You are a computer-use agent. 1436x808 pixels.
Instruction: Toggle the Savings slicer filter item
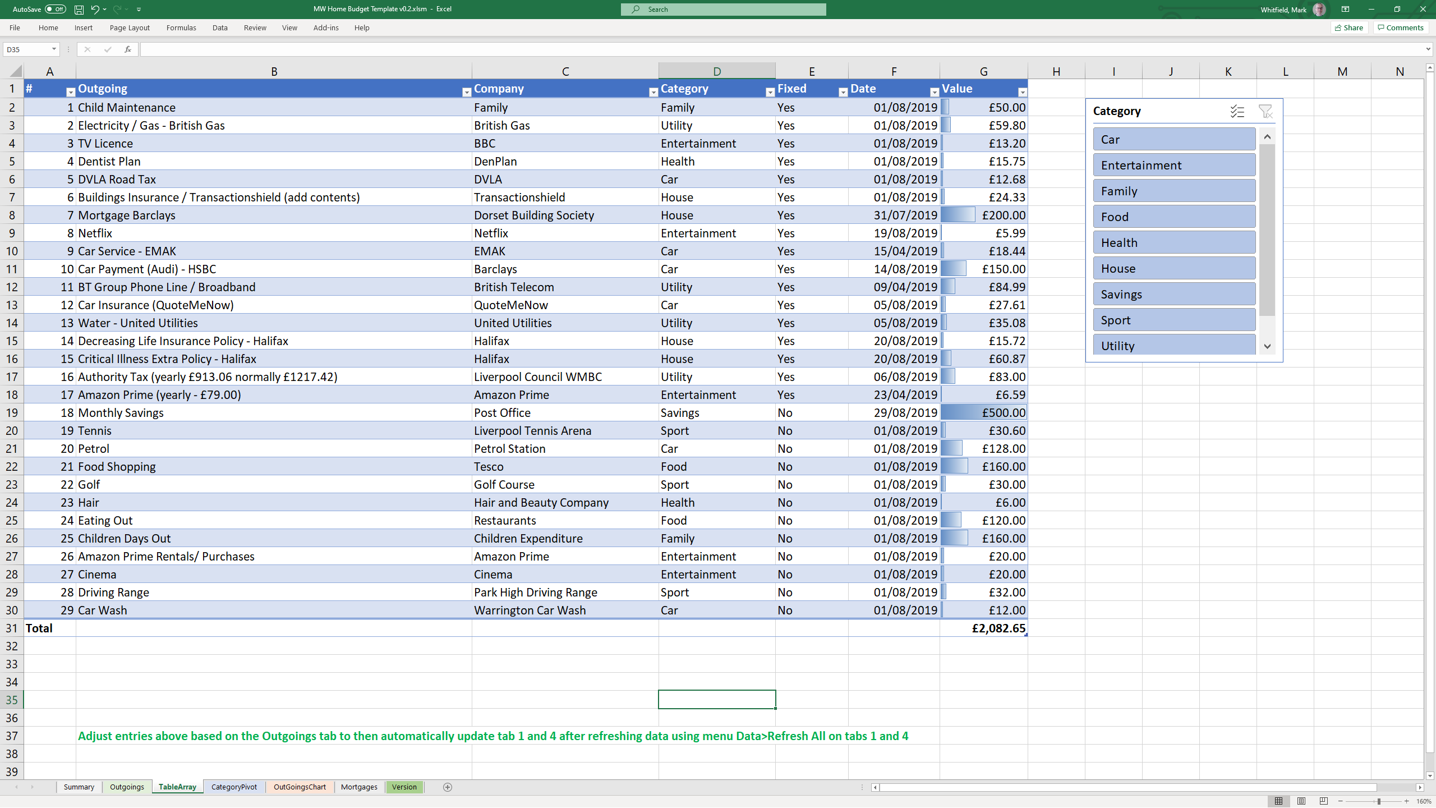coord(1173,294)
